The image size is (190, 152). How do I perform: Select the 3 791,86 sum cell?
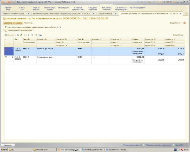coord(138,49)
